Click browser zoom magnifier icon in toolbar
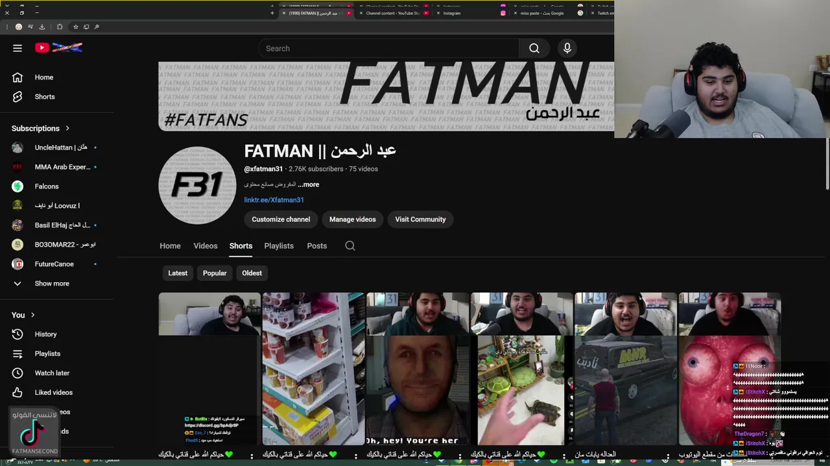Image resolution: width=830 pixels, height=466 pixels. [97, 27]
